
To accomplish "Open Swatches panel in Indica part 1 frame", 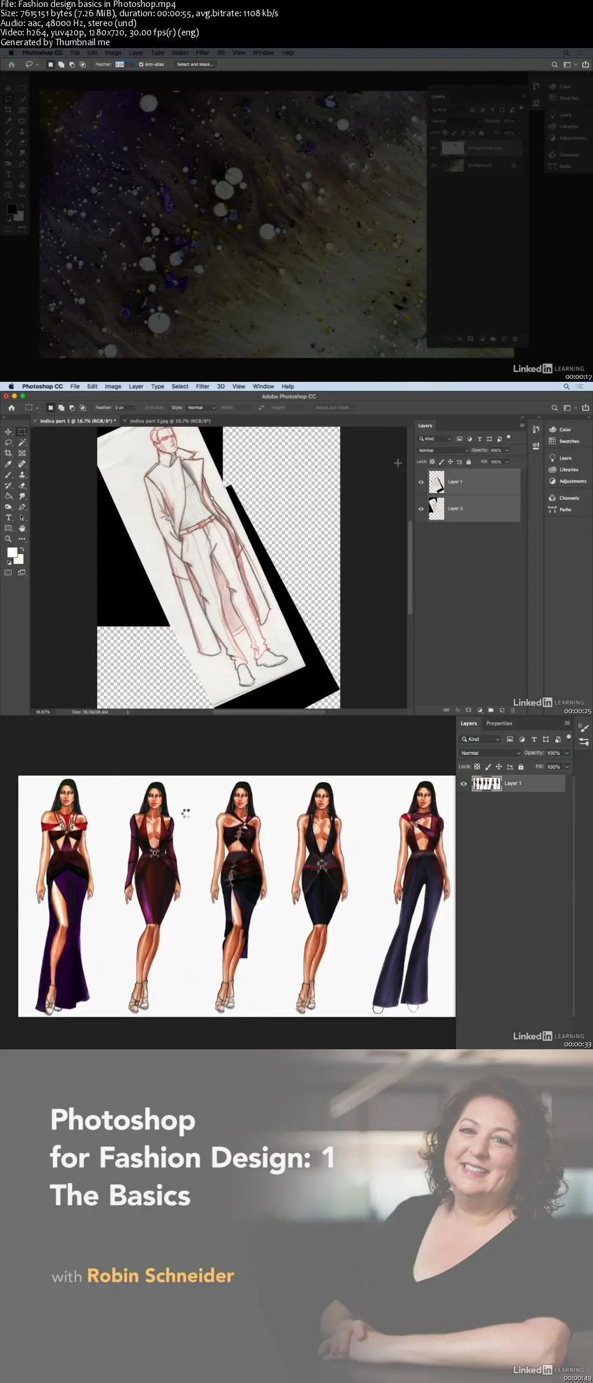I will 564,441.
